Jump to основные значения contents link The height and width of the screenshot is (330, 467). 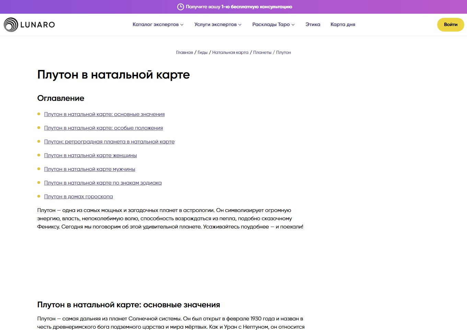coord(104,114)
